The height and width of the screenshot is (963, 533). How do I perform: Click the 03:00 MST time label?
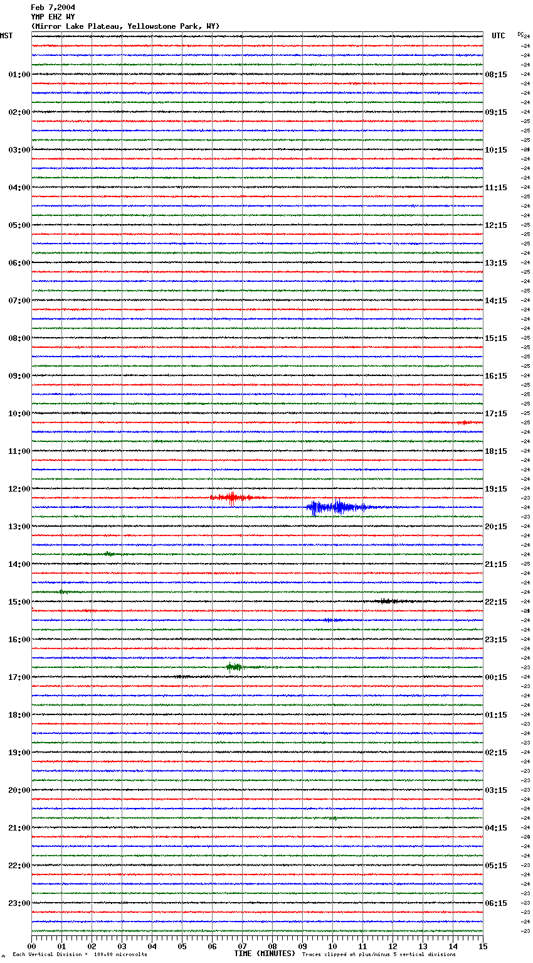(x=19, y=150)
